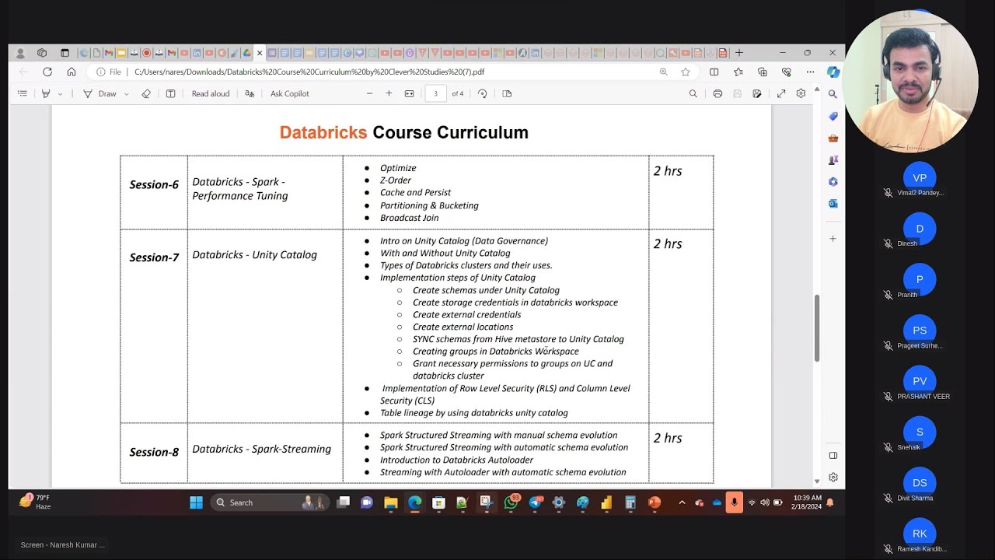Image resolution: width=995 pixels, height=560 pixels.
Task: Show hidden system tray icons
Action: (x=682, y=502)
